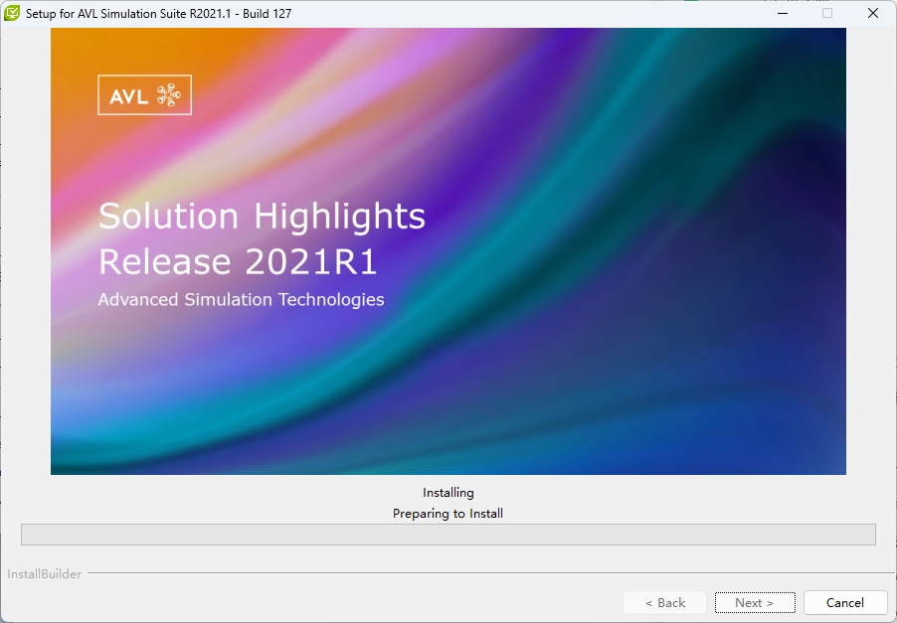The width and height of the screenshot is (897, 623).
Task: Click the separator line beside InstallBuilder
Action: tap(487, 573)
